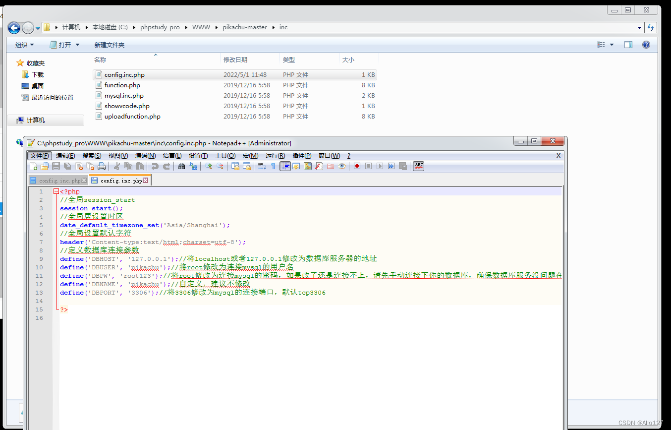Toggle Document Monitoring eye icon
This screenshot has height=430, width=671.
click(342, 166)
